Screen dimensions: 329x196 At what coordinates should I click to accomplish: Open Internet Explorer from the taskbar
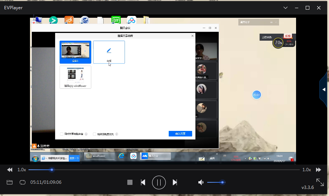click(x=121, y=156)
